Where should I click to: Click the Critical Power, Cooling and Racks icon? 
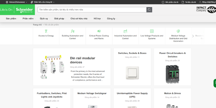click(x=99, y=31)
